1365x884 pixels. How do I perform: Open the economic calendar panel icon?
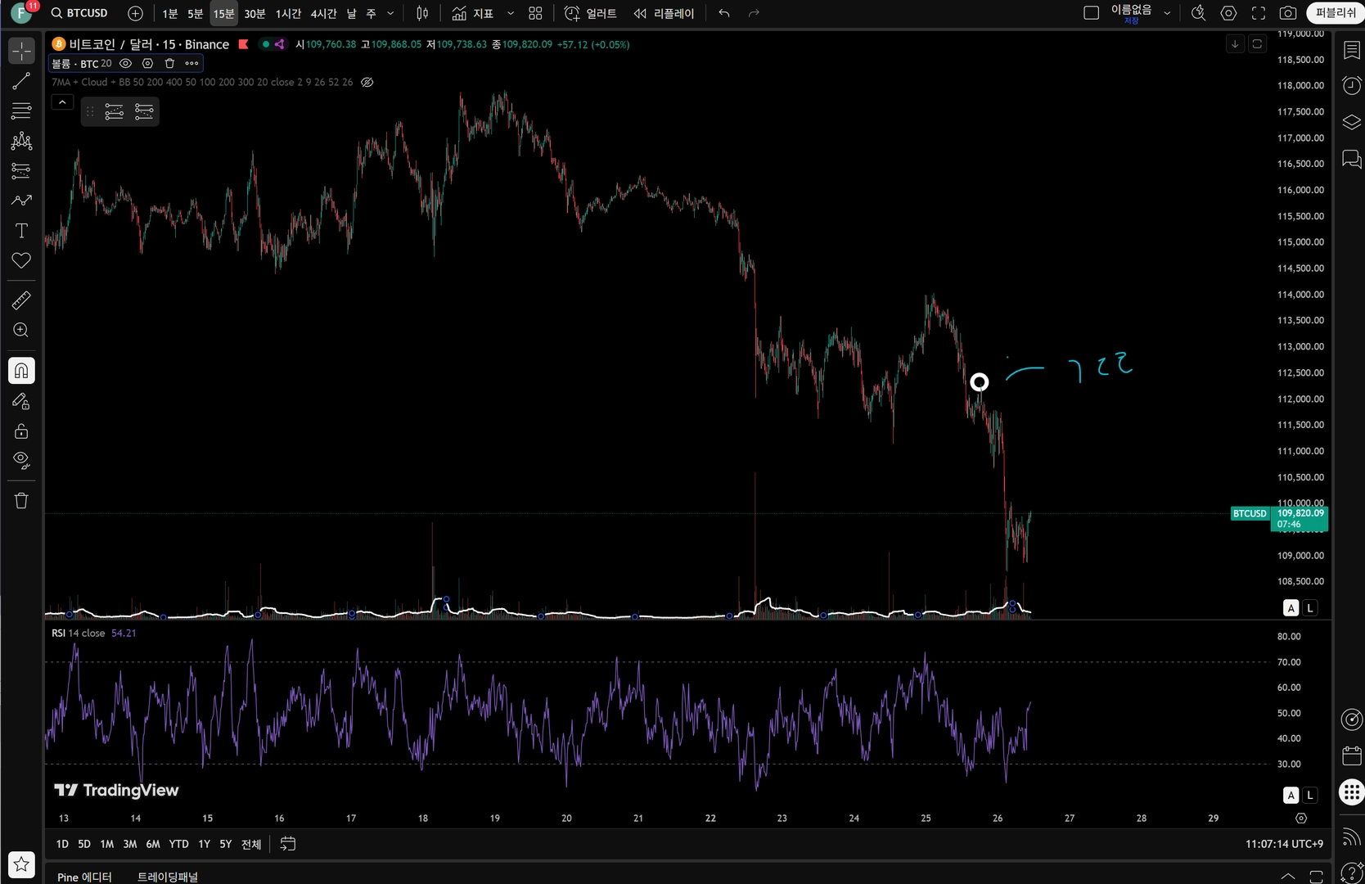pos(1352,755)
